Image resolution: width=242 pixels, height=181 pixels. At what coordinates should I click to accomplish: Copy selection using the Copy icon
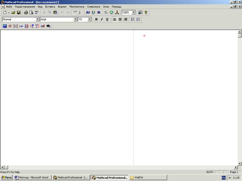(50, 13)
